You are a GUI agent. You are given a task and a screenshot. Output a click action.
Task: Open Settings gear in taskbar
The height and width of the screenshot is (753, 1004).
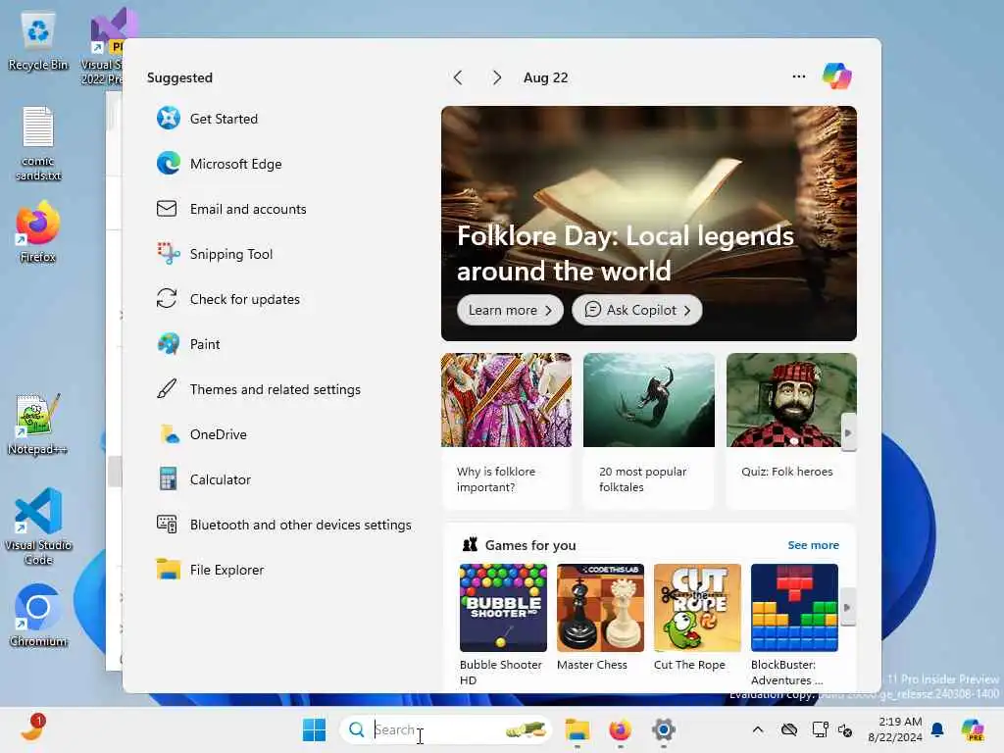click(x=664, y=729)
